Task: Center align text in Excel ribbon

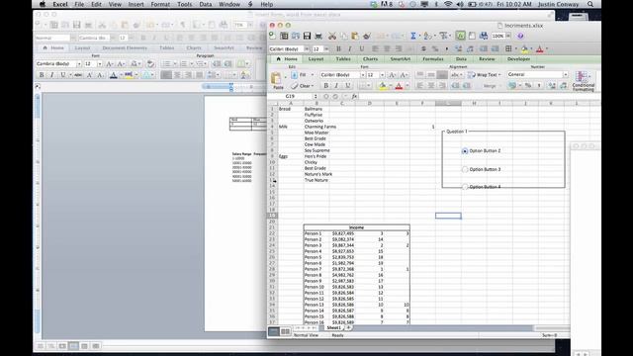Action: click(431, 86)
